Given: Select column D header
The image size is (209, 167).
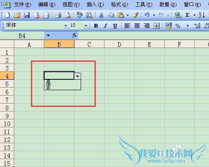Looking at the screenshot, I should point(120,44).
